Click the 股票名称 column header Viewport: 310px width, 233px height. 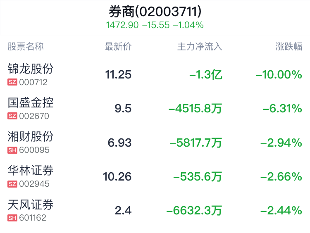[26, 47]
